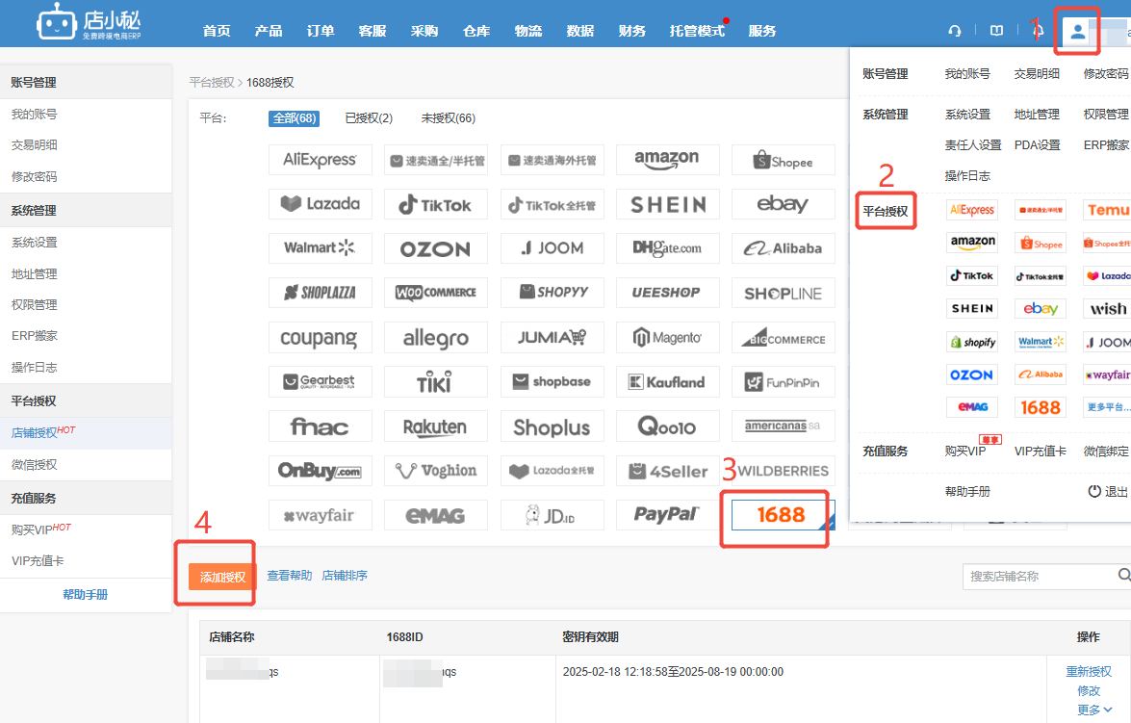This screenshot has width=1131, height=723.
Task: Select the AliExpress platform tile
Action: (321, 160)
